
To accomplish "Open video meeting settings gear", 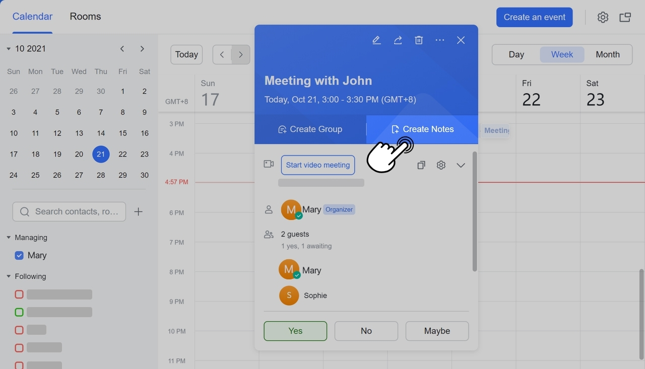I will (441, 165).
